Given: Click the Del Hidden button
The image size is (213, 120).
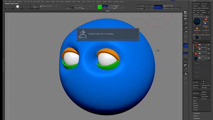Looking at the screenshot, I should pos(141,8).
